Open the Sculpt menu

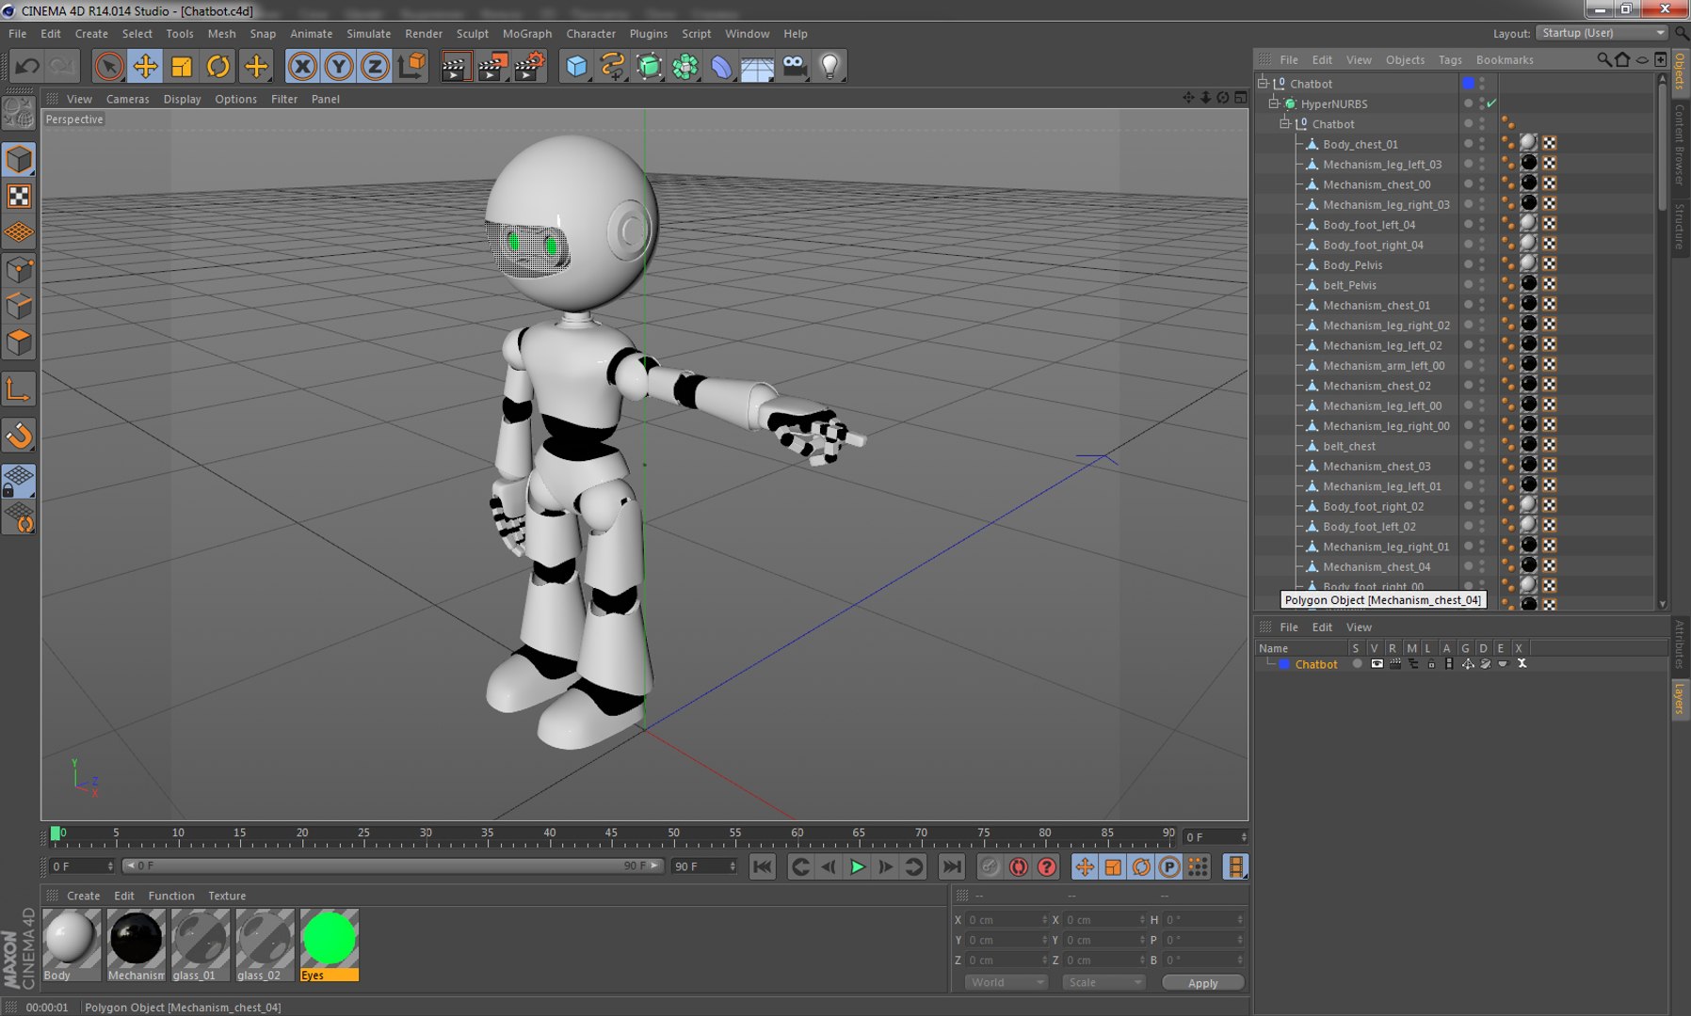(473, 34)
